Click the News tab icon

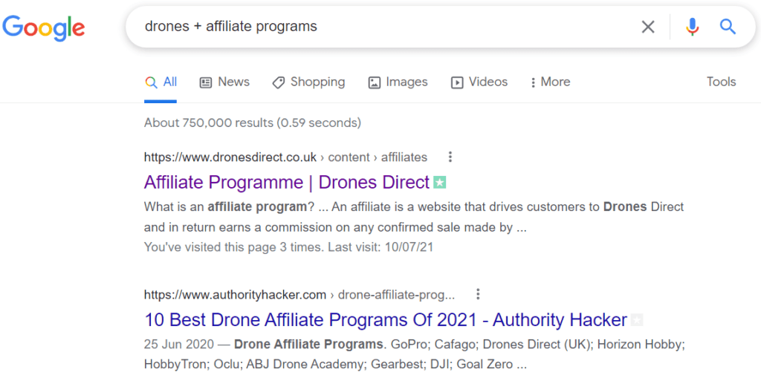point(207,82)
